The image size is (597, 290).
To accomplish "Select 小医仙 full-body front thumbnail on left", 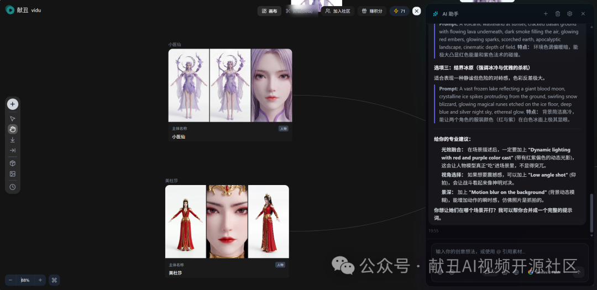I will [189, 85].
